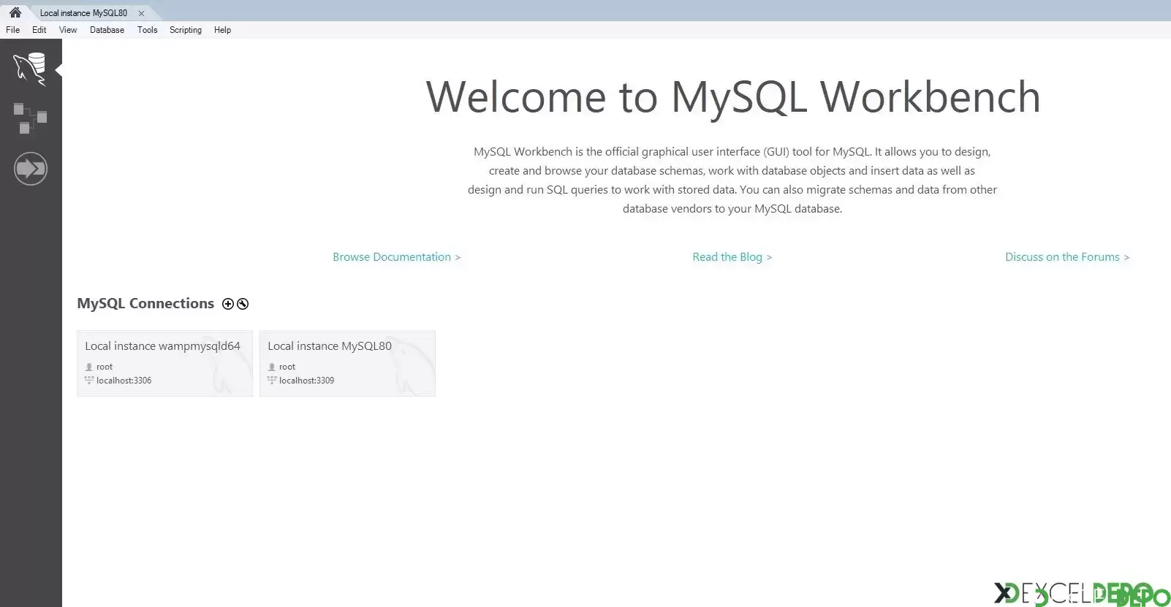Open Local instance MySQL80 connection tile
1171x607 pixels.
pos(347,364)
